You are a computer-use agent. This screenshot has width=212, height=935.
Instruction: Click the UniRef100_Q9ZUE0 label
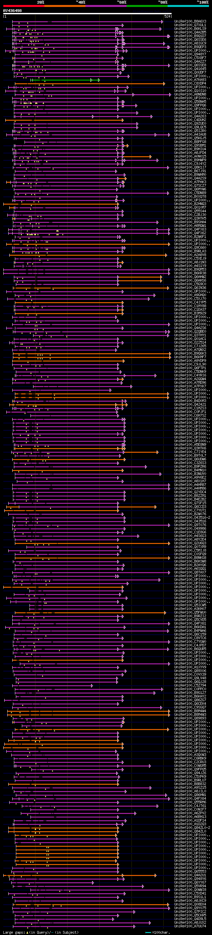[x=190, y=123]
